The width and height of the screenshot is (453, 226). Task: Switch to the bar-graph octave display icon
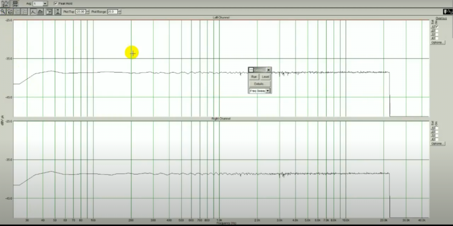(40, 11)
